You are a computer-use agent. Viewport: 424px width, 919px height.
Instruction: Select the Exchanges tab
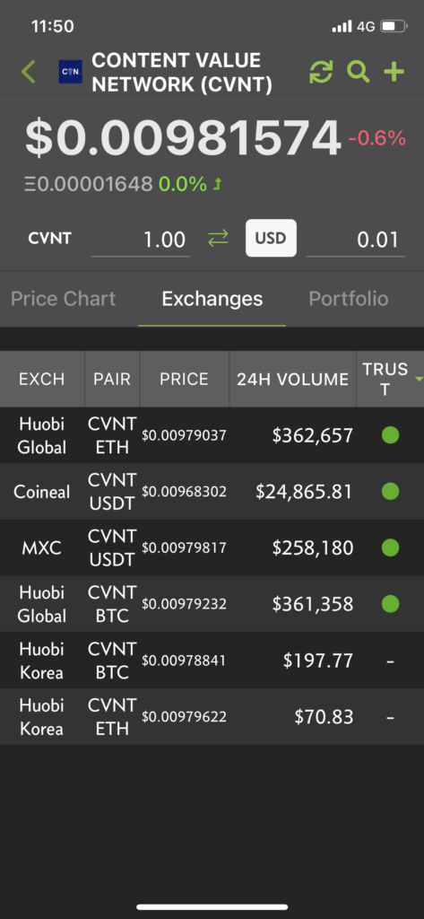pyautogui.click(x=212, y=299)
